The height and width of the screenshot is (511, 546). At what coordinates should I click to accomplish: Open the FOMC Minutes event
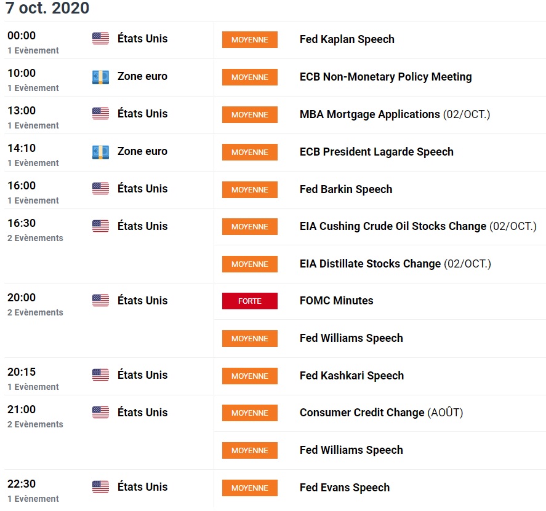(x=336, y=301)
